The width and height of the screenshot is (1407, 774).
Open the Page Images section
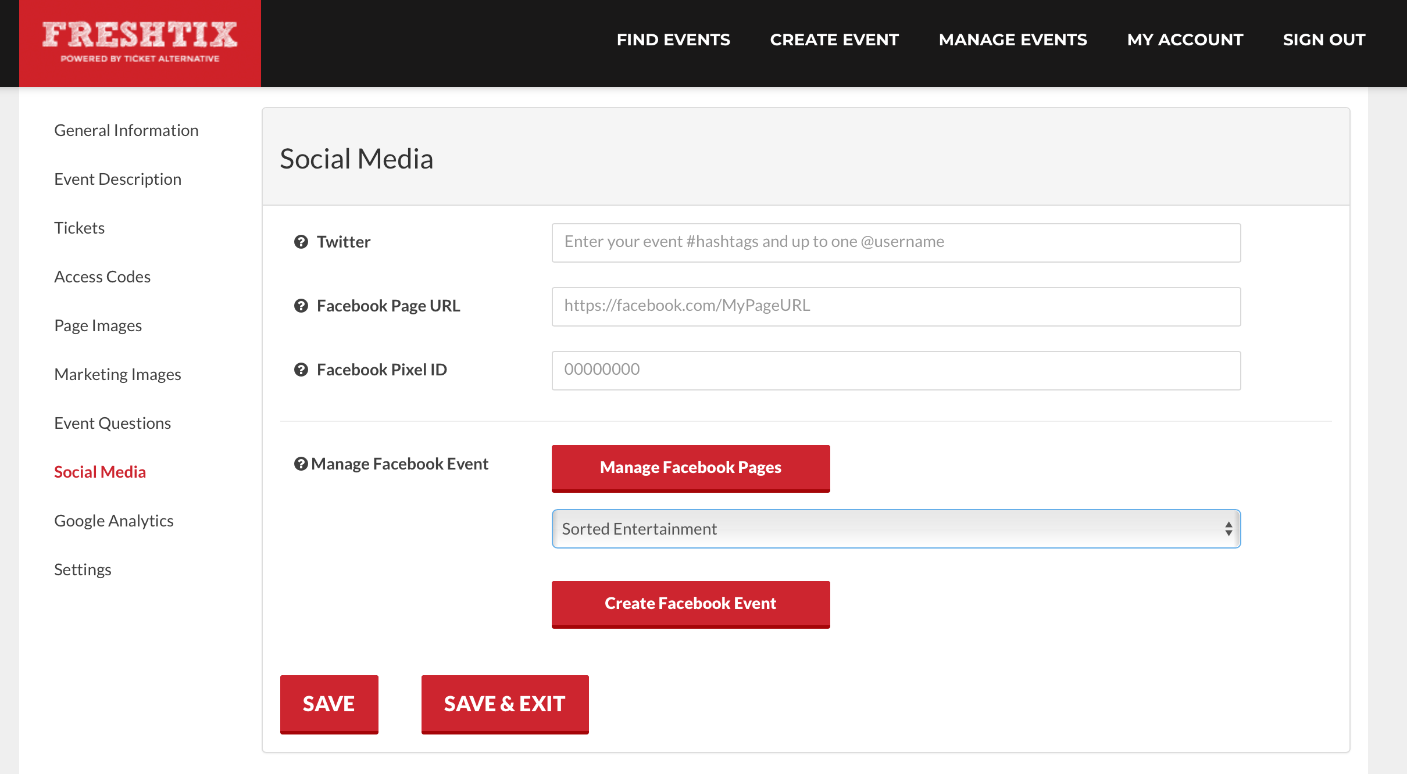pos(98,325)
